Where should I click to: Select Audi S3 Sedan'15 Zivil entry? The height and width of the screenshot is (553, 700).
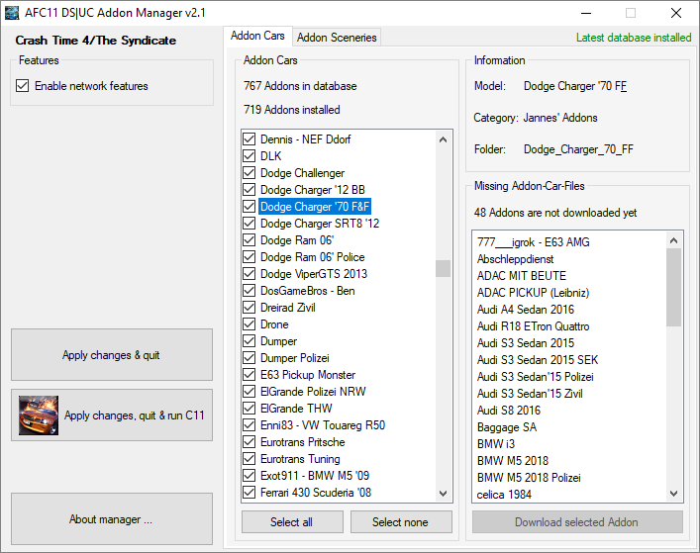pos(530,394)
